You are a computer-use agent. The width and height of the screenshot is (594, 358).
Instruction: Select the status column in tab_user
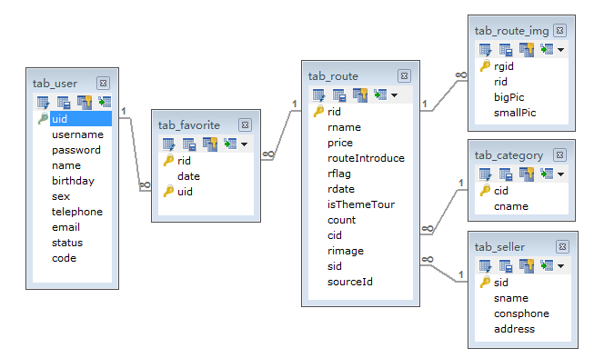pos(67,243)
